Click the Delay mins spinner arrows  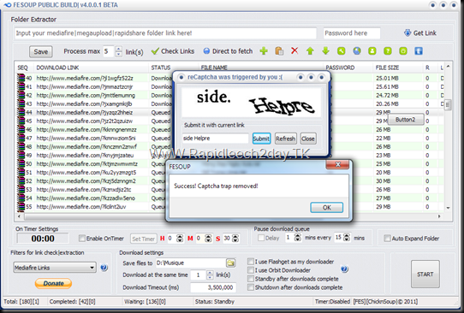point(298,238)
